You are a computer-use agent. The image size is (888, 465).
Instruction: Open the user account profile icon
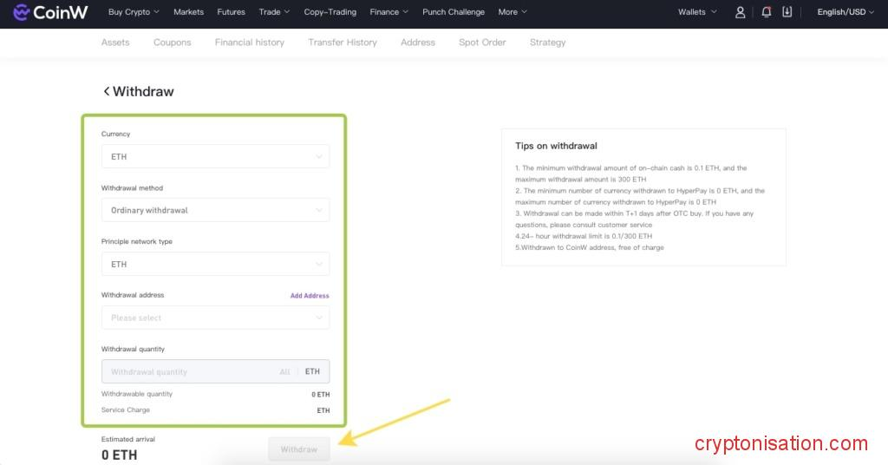(x=740, y=12)
